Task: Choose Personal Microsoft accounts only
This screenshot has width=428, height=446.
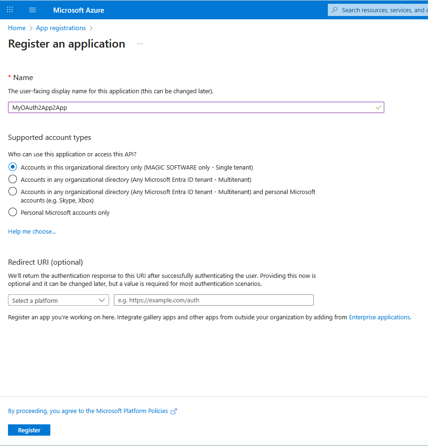Action: point(13,212)
